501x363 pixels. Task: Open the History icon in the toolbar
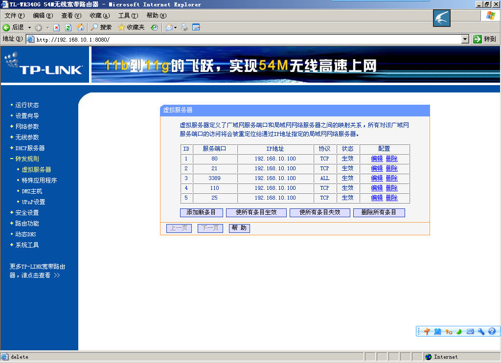tap(154, 27)
